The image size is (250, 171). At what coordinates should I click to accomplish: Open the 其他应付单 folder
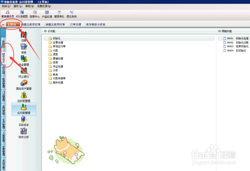pos(57,46)
